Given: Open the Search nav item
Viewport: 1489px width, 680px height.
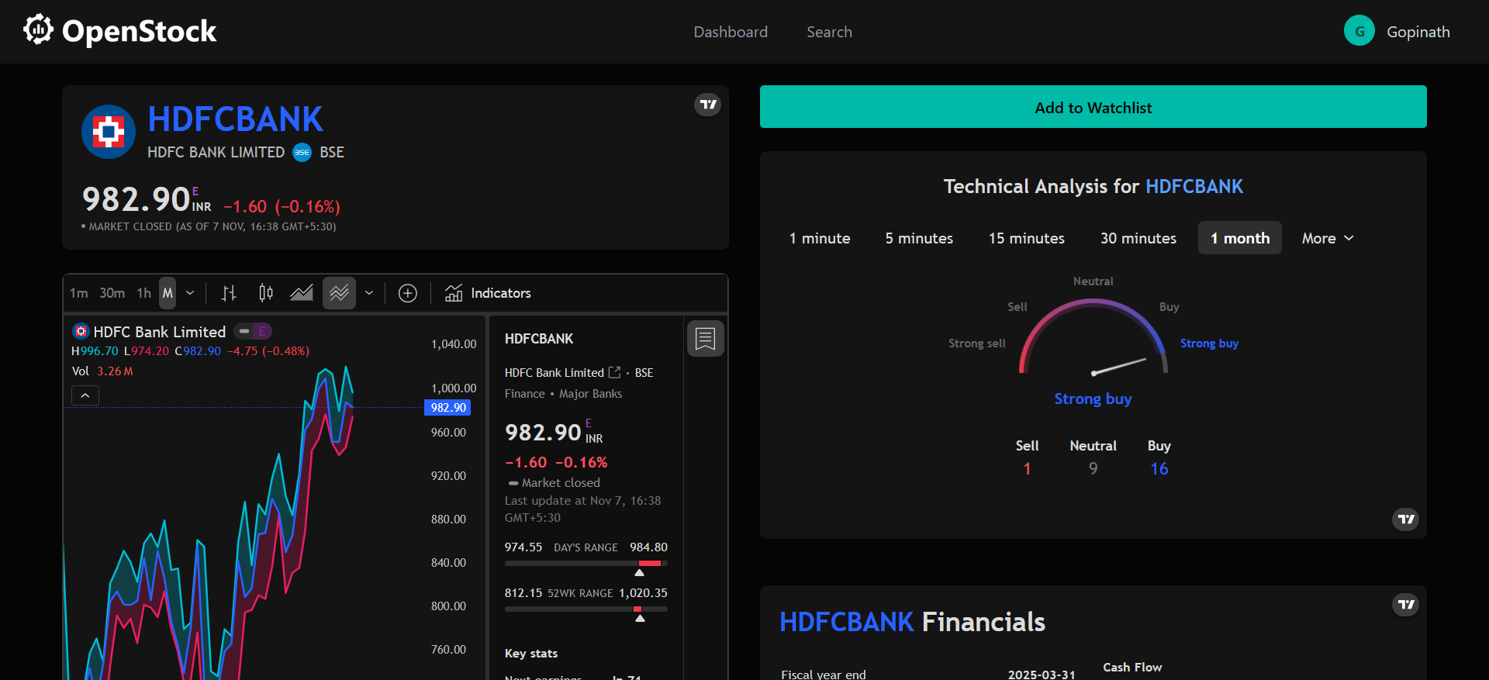Looking at the screenshot, I should pyautogui.click(x=829, y=32).
